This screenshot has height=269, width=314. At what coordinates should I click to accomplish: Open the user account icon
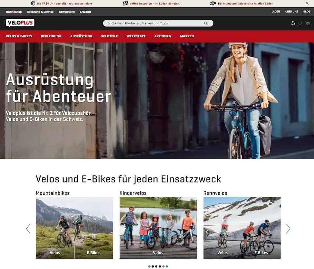(x=293, y=23)
